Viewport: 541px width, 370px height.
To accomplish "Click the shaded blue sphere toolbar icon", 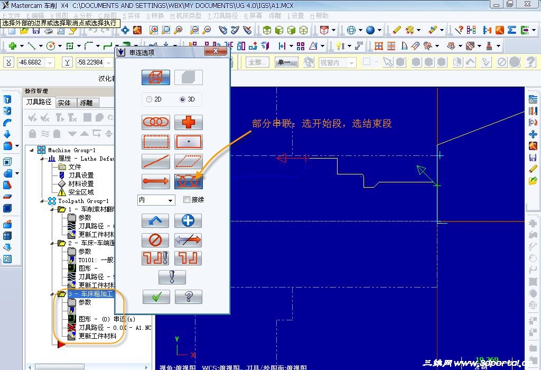I will (x=370, y=30).
